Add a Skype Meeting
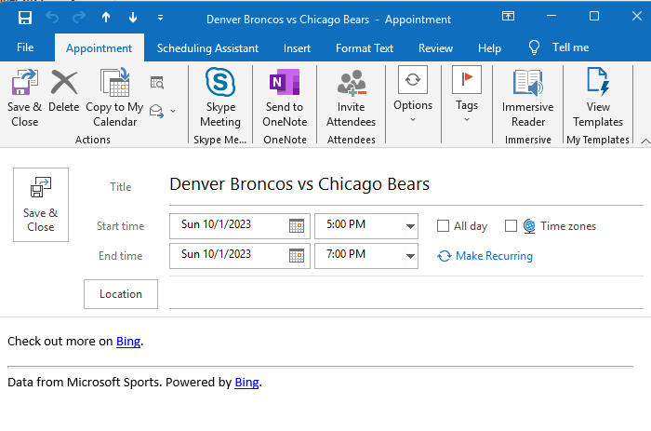This screenshot has height=431, width=651. point(220,99)
